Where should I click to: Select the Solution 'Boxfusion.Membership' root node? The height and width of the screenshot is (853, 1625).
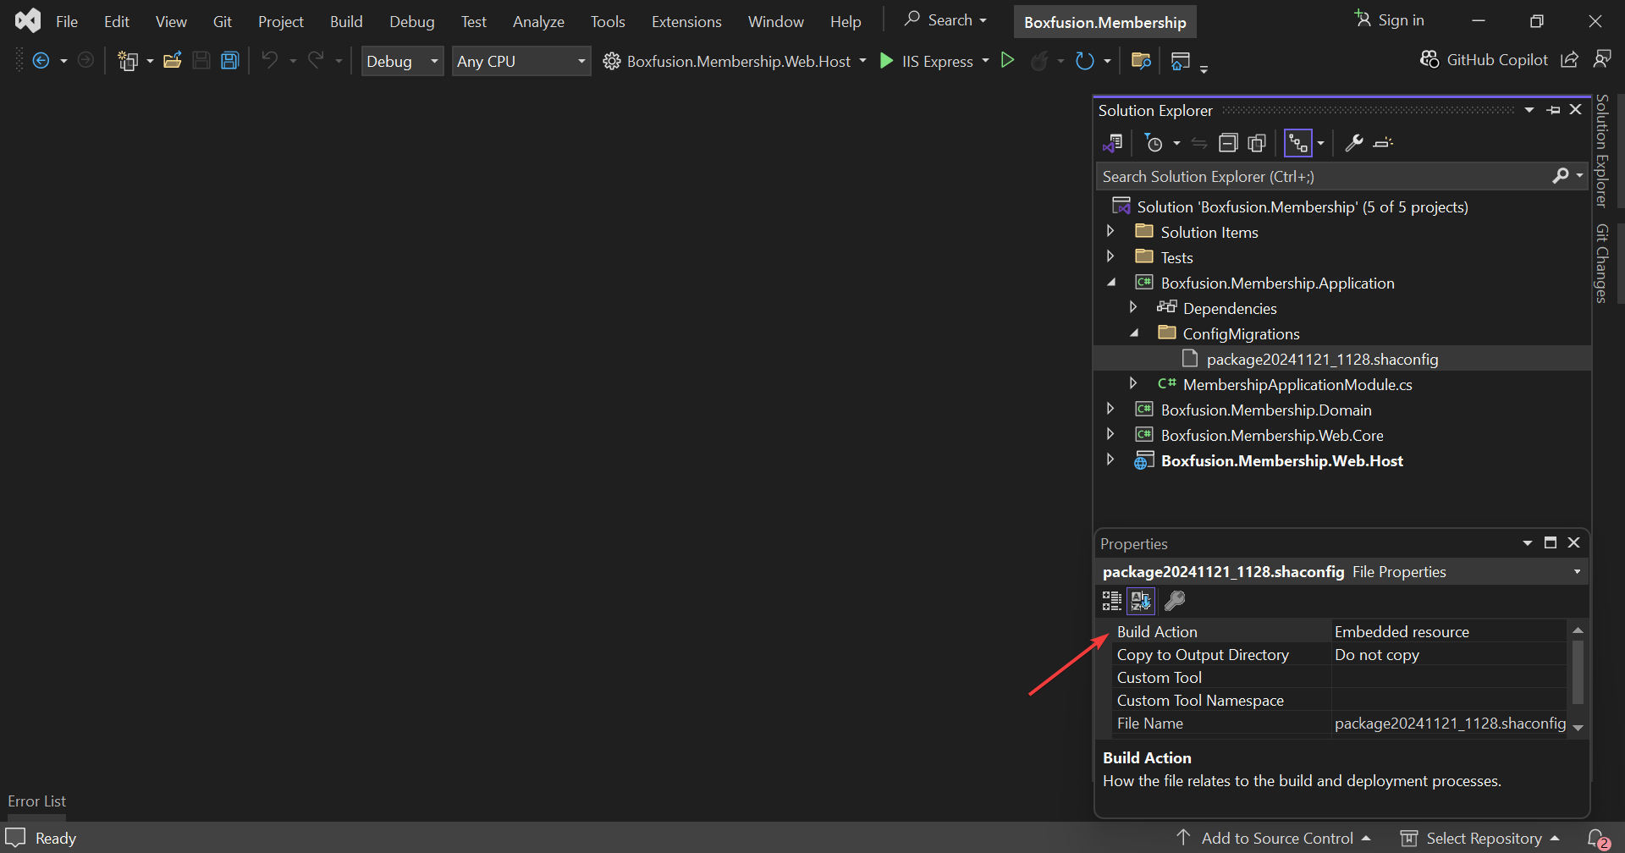(1302, 206)
